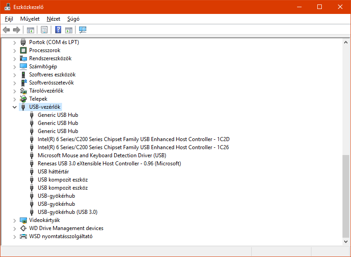Expand the WD Drive Management devices node
The image size is (351, 257).
14,229
